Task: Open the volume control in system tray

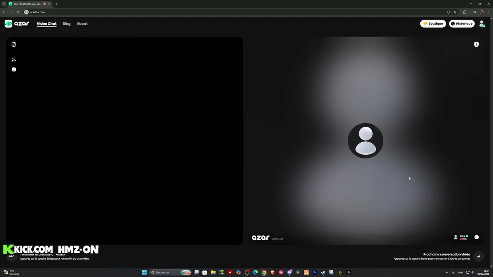Action: pyautogui.click(x=472, y=272)
